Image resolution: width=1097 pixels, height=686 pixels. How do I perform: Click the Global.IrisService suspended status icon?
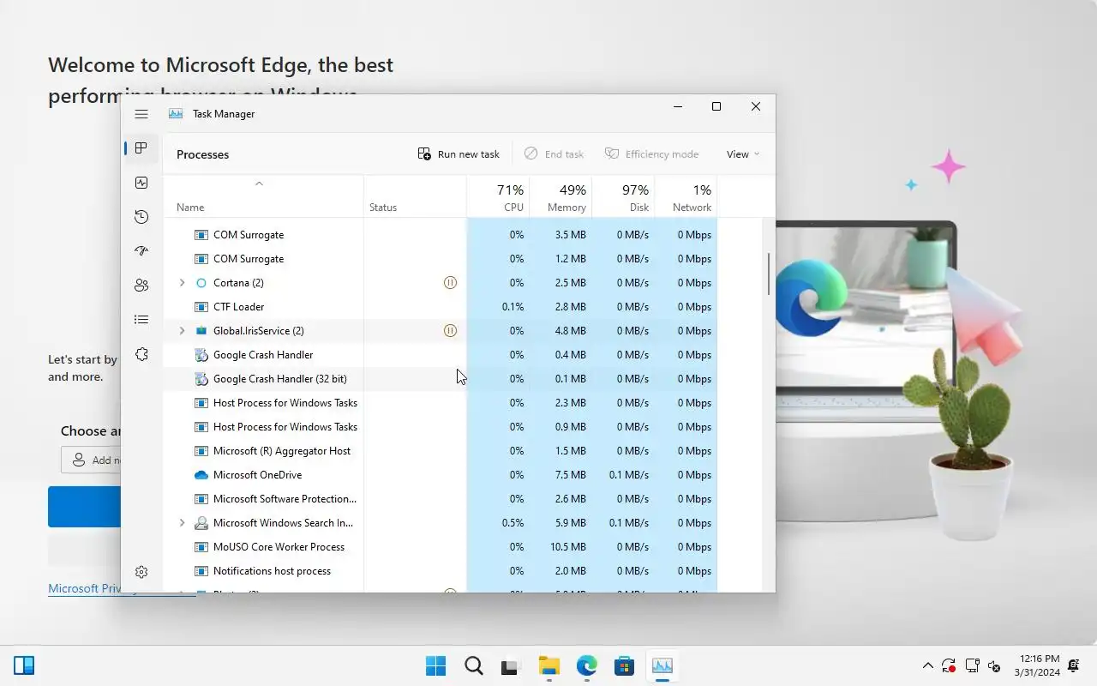[x=450, y=330]
